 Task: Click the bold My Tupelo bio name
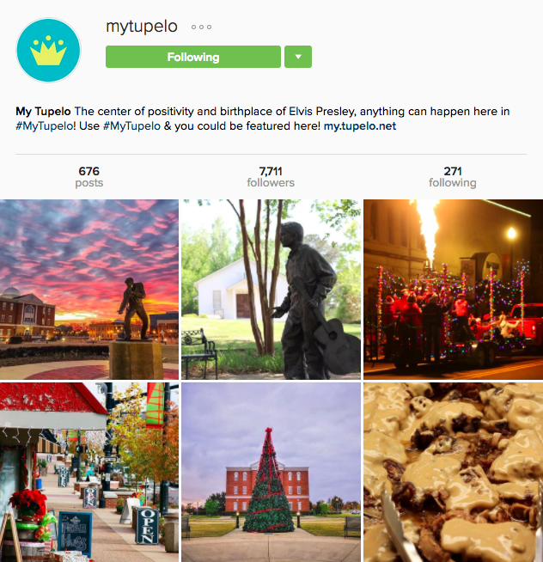click(43, 112)
